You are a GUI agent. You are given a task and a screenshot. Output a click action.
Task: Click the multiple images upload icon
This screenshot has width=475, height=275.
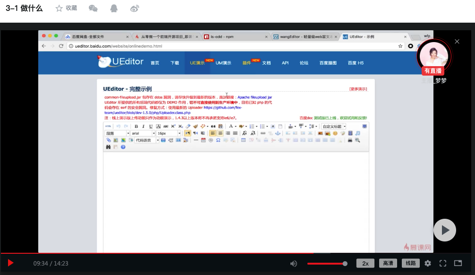tap(328, 133)
